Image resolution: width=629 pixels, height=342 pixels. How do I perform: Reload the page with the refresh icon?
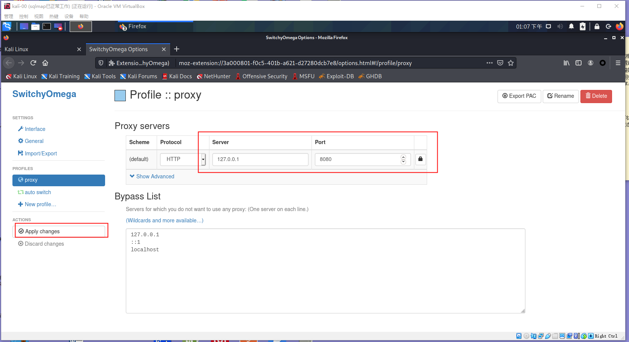click(33, 63)
